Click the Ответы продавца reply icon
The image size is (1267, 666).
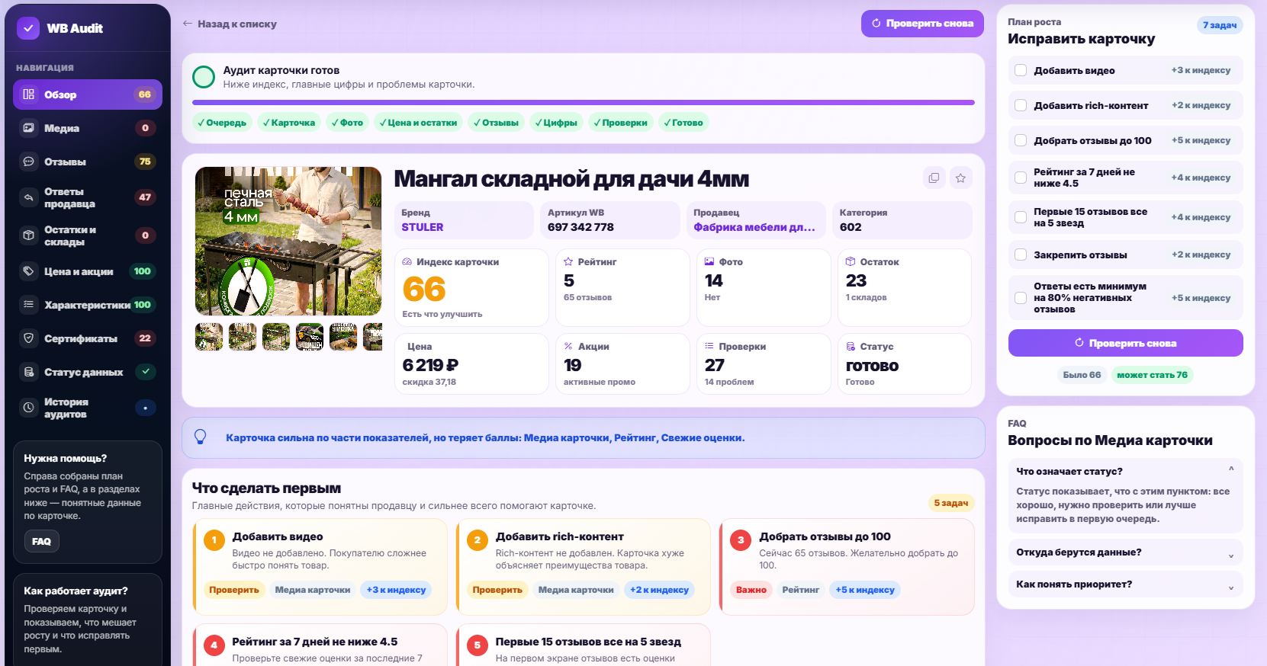pyautogui.click(x=29, y=197)
